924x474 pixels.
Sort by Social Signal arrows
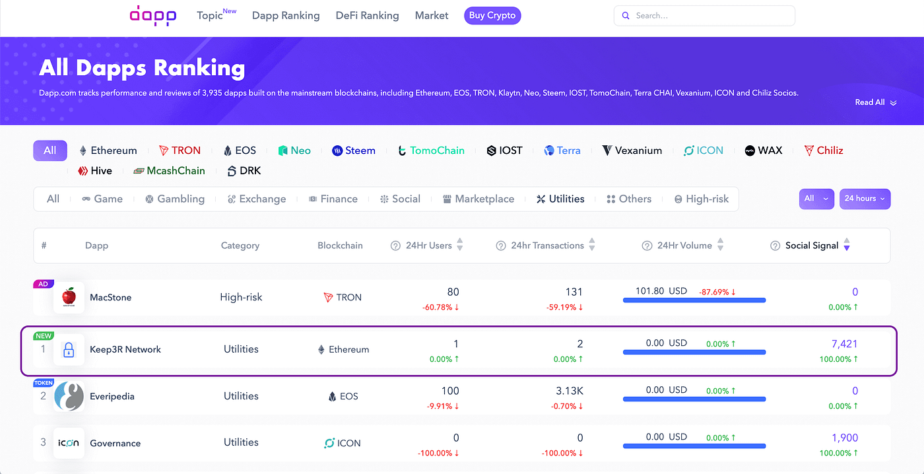847,245
